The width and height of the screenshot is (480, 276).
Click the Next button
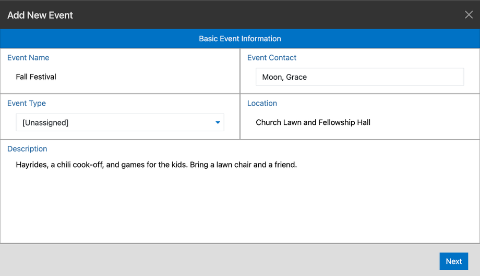(454, 261)
